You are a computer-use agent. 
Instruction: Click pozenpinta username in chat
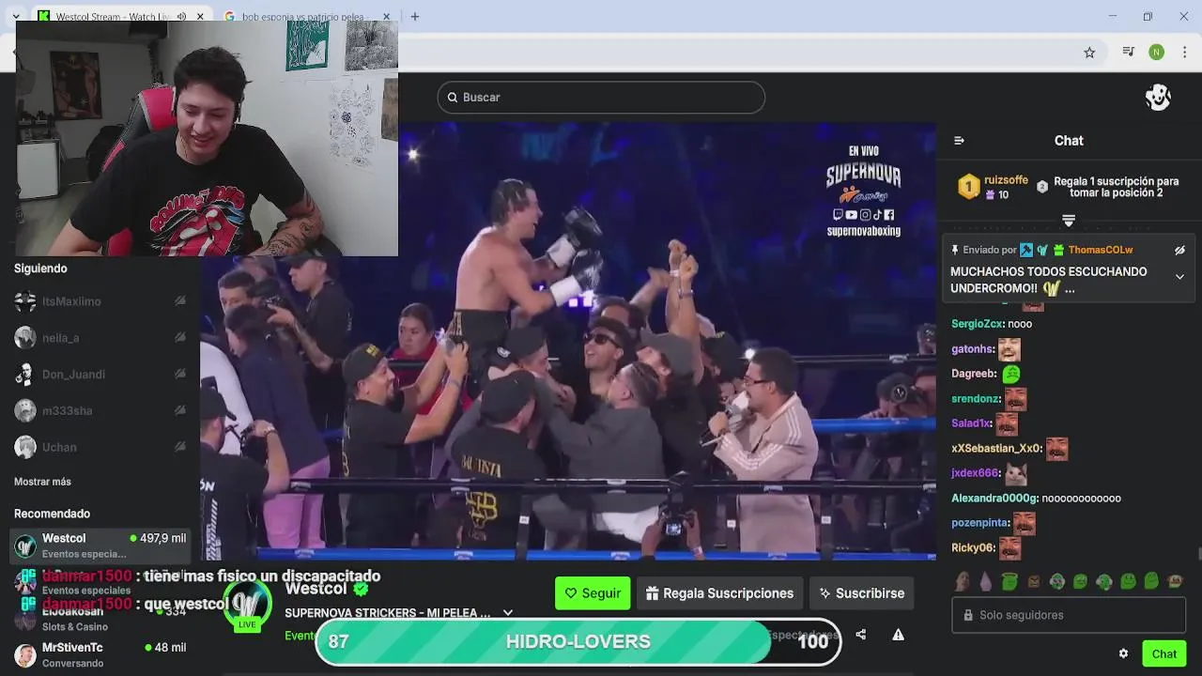click(x=980, y=523)
